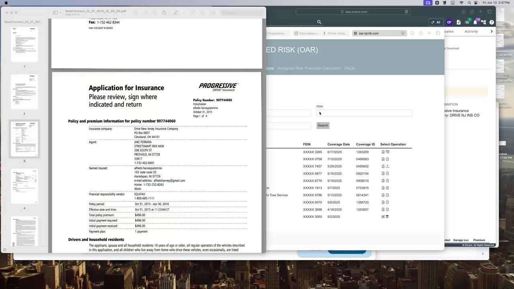Screen dimensions: 514x289
Task: Click the EZLynx AI assistant button
Action: pyautogui.click(x=436, y=22)
